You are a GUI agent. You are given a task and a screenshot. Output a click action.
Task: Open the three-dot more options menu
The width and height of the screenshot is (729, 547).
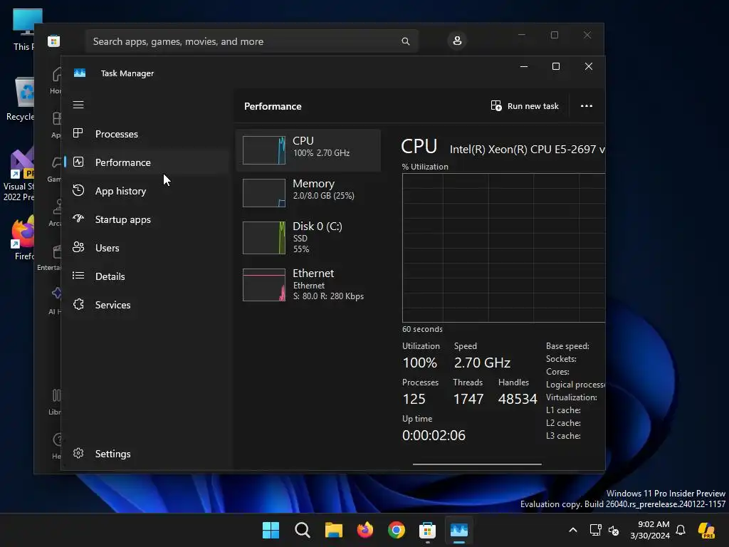click(x=587, y=106)
